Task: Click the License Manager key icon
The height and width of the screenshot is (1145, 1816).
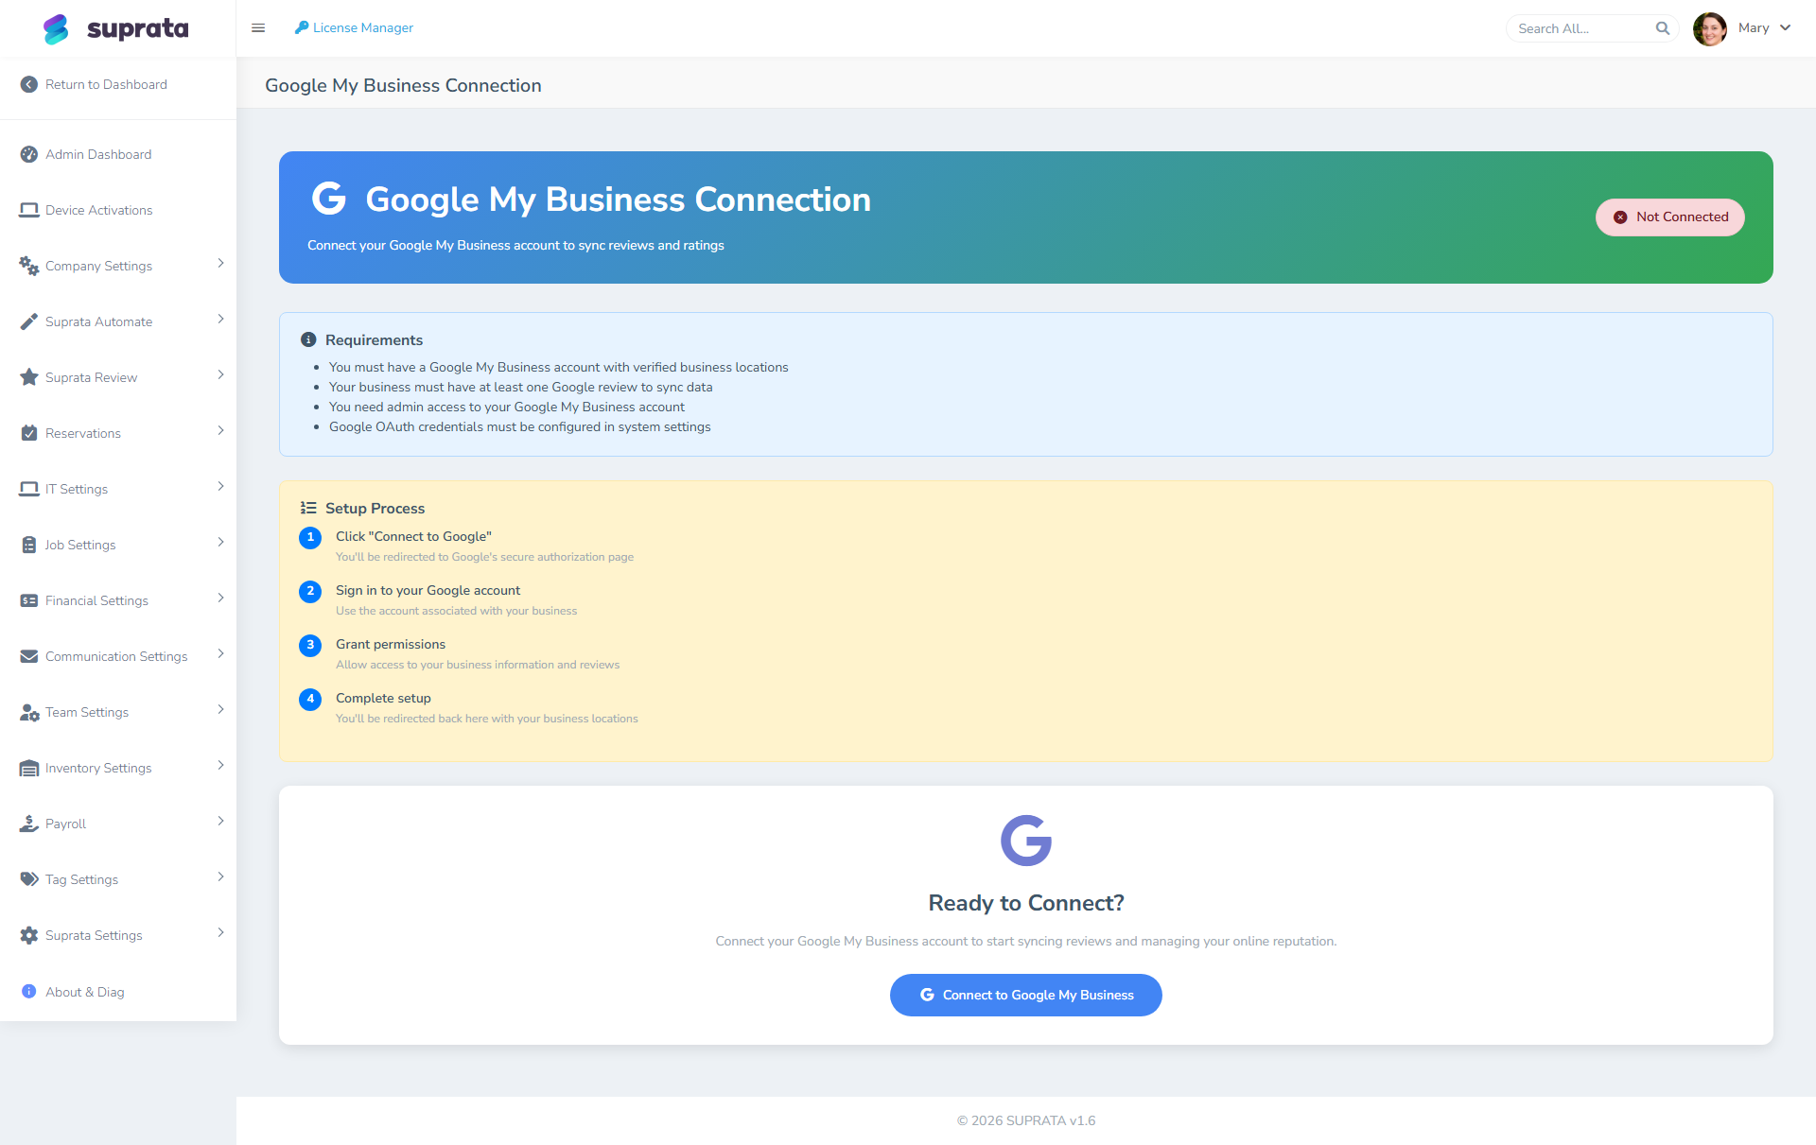Action: [302, 27]
